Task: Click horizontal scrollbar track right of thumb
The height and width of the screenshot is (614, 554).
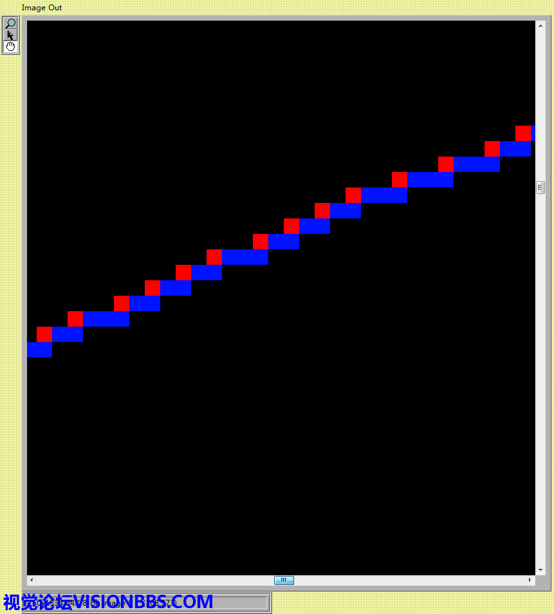Action: [x=412, y=580]
